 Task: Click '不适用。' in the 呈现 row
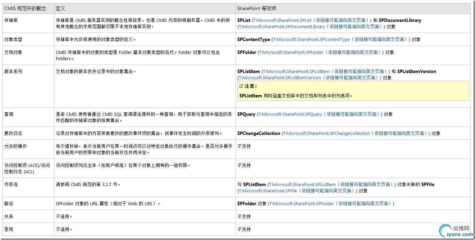click(x=64, y=230)
